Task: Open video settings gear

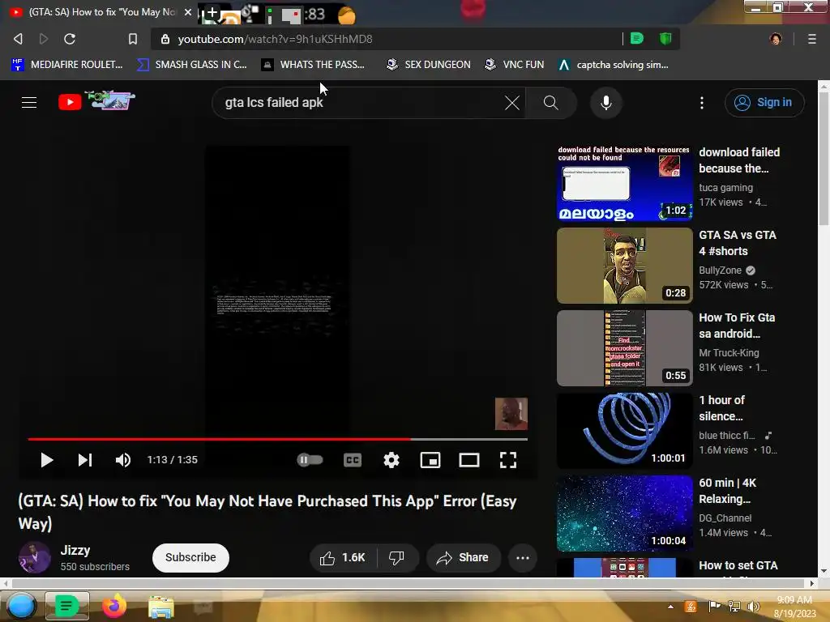Action: tap(391, 460)
